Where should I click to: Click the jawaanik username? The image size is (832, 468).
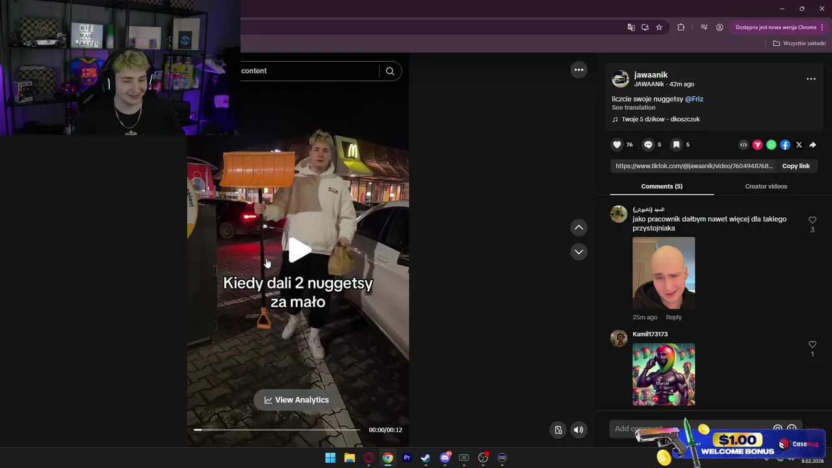pos(651,75)
